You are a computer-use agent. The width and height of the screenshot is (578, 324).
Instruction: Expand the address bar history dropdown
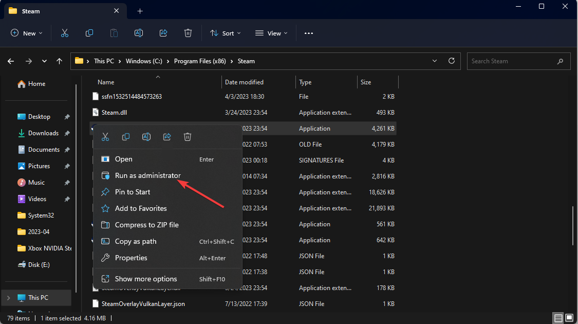pyautogui.click(x=435, y=61)
